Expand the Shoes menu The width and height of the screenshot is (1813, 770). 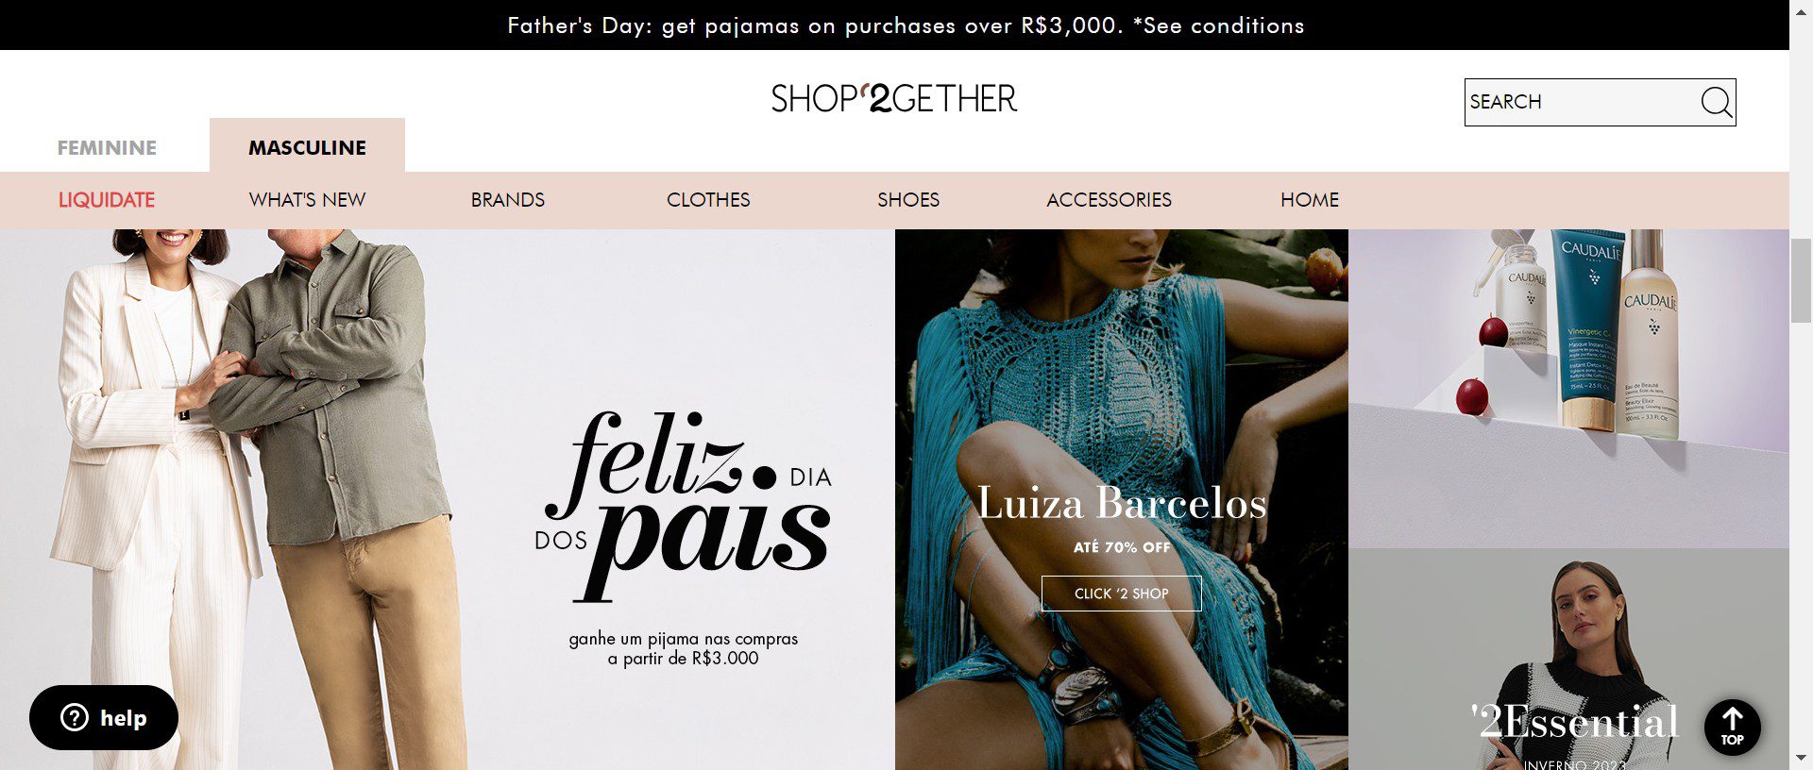(x=908, y=200)
